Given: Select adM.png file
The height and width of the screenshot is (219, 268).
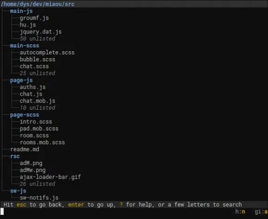Looking at the screenshot, I should [31, 163].
